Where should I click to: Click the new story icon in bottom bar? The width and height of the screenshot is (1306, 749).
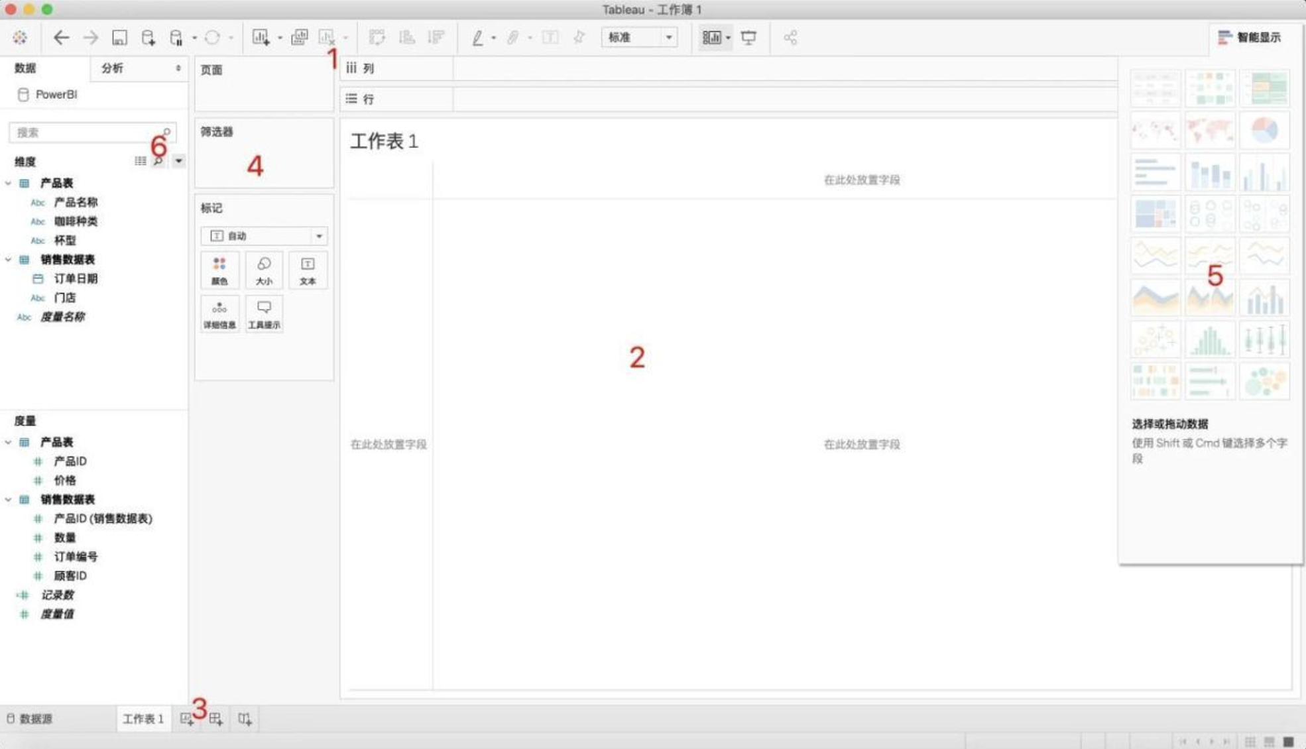point(245,719)
